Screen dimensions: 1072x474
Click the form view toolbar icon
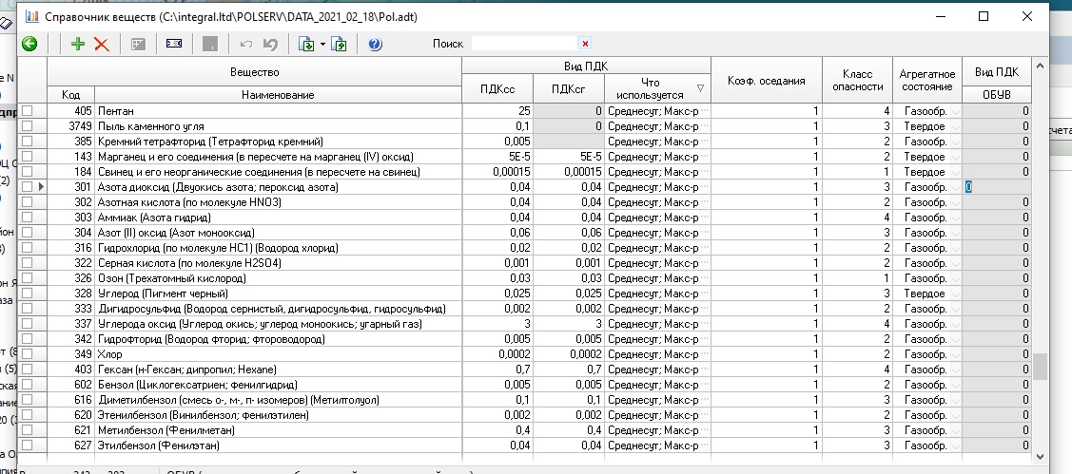pos(173,44)
